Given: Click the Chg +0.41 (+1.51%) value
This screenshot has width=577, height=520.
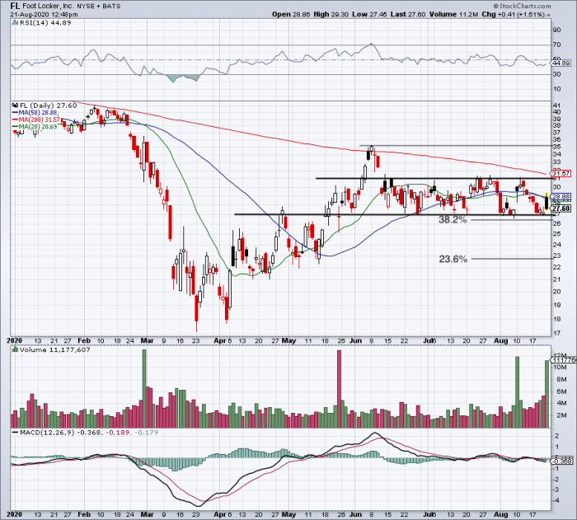Looking at the screenshot, I should (513, 14).
